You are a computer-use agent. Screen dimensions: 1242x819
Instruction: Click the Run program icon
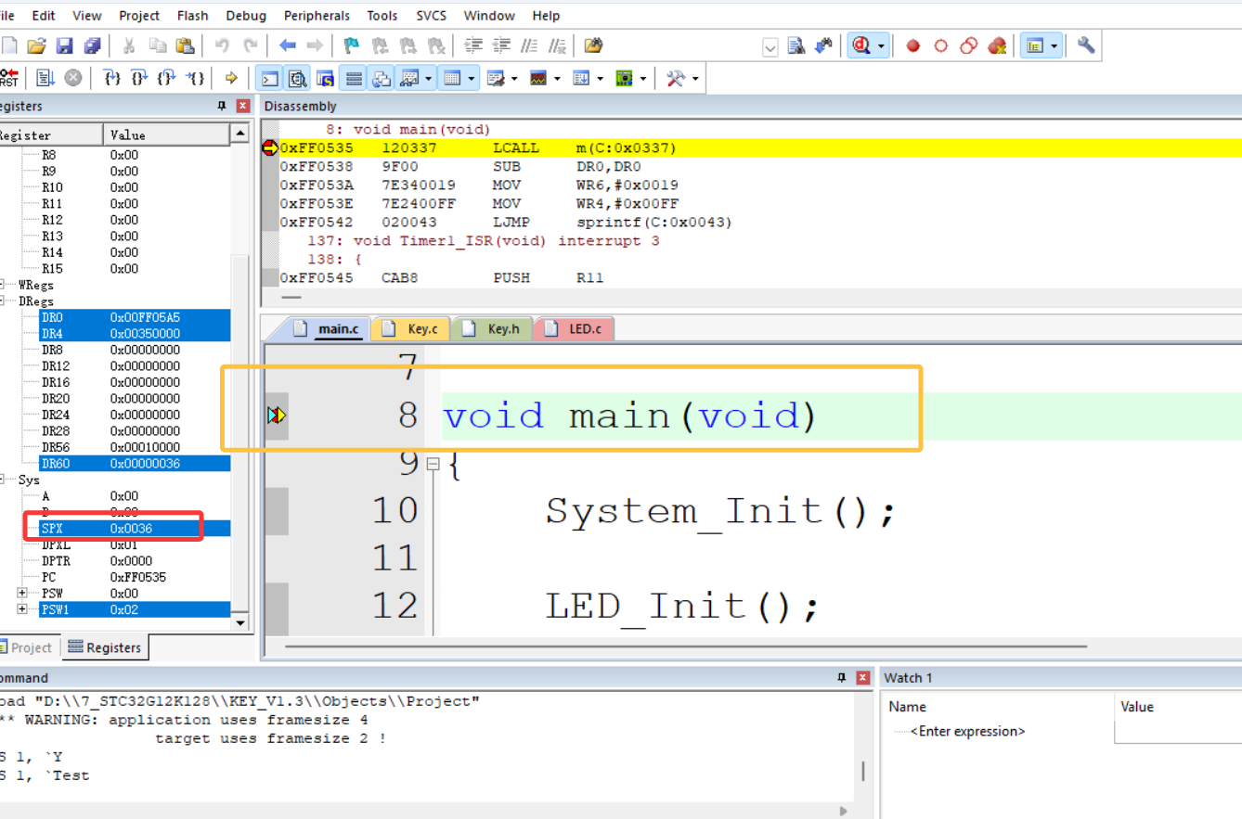pos(45,79)
